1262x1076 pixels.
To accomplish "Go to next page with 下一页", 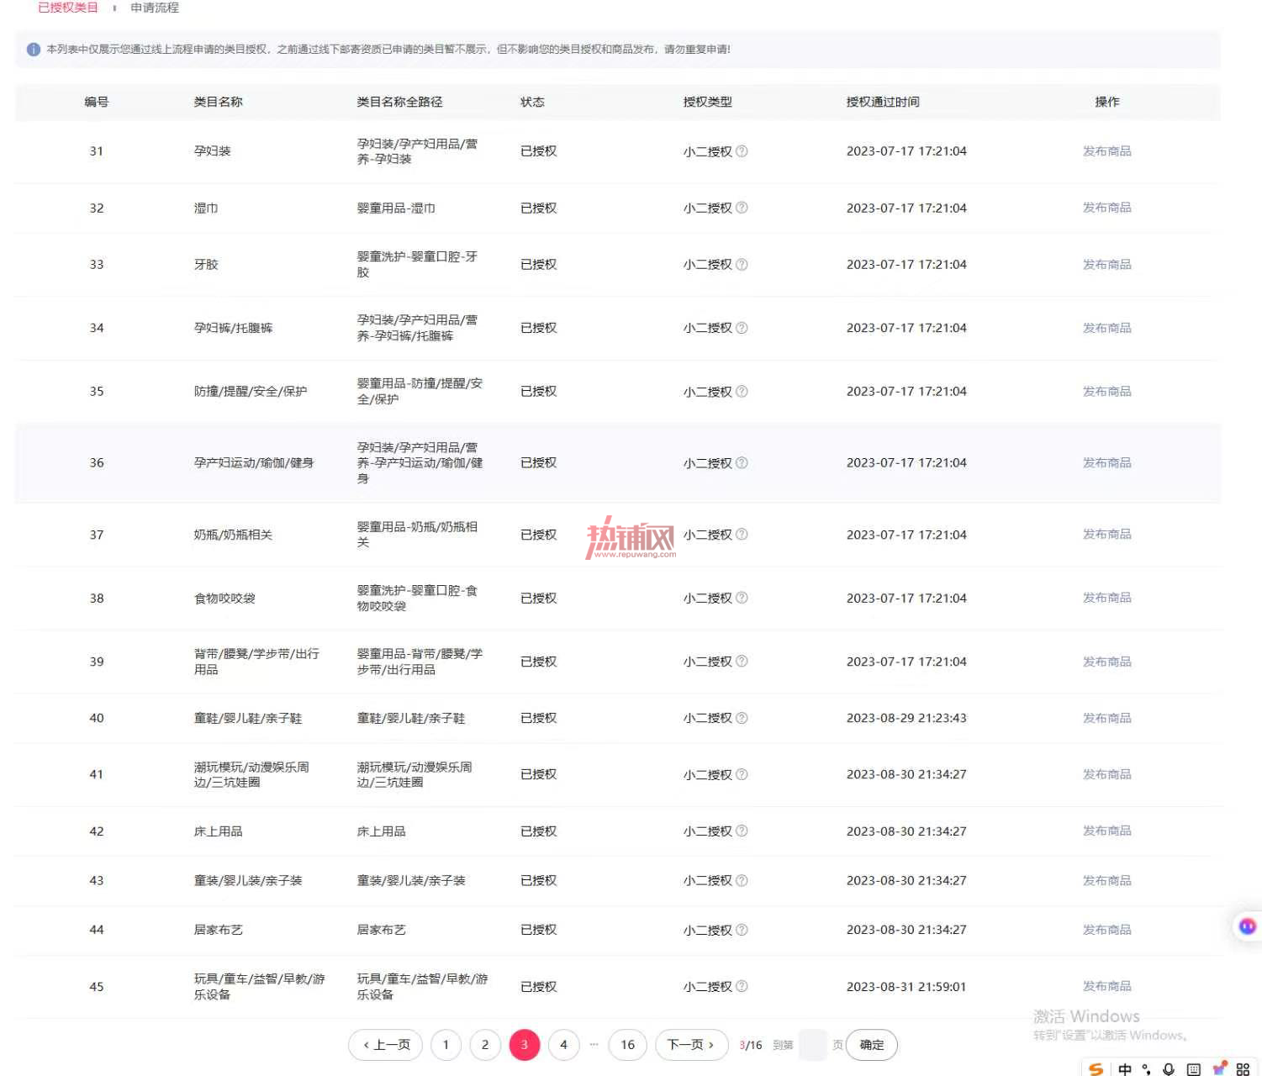I will pos(691,1045).
